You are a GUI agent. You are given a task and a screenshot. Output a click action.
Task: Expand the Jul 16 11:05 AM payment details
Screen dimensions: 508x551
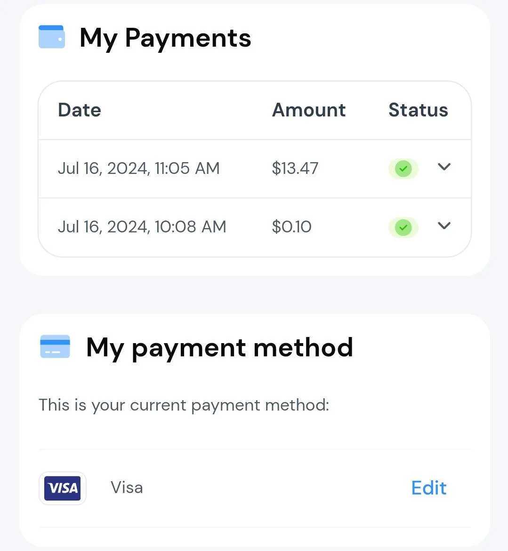tap(444, 166)
